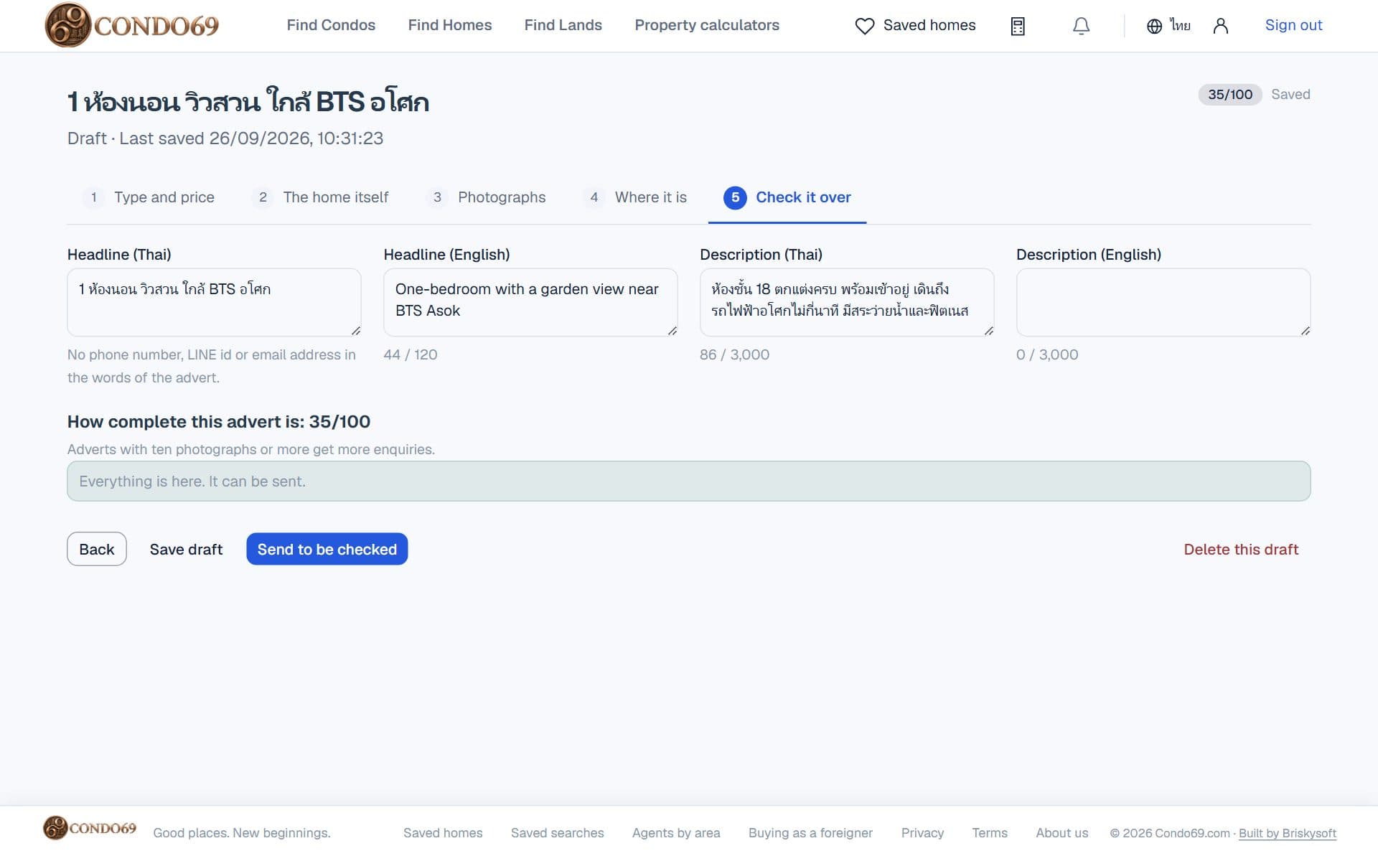Open footer Privacy link
The height and width of the screenshot is (861, 1378).
pyautogui.click(x=922, y=833)
